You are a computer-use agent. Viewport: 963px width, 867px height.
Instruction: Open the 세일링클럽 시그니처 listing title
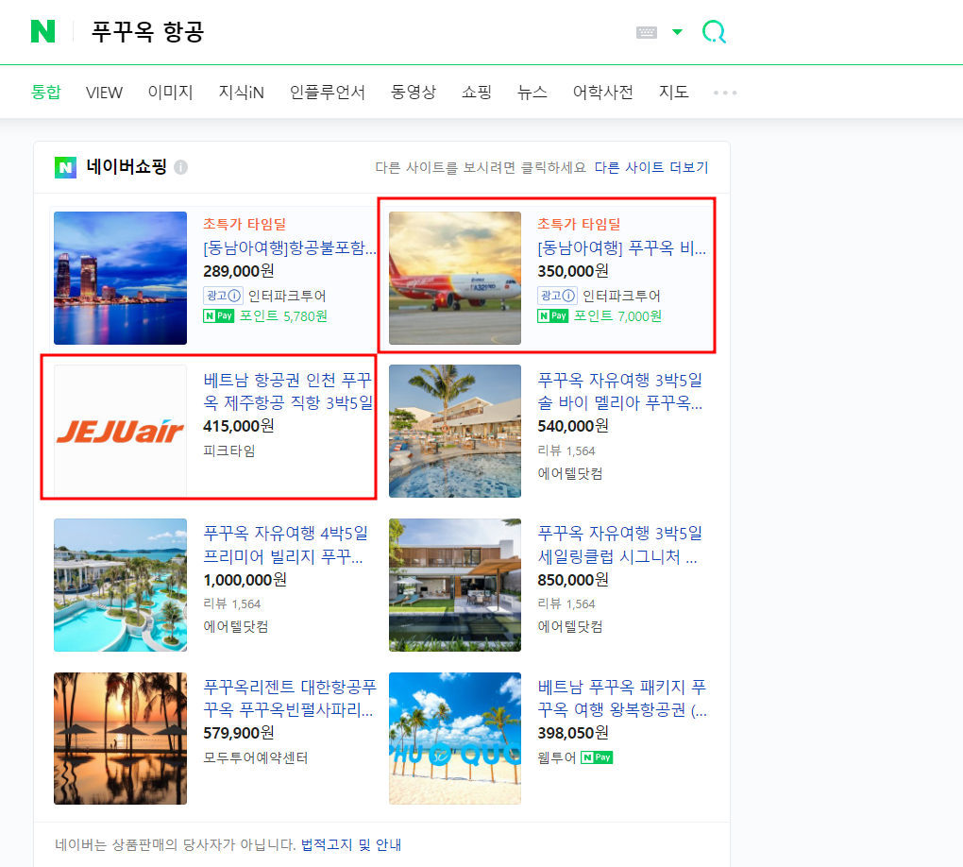coord(619,545)
